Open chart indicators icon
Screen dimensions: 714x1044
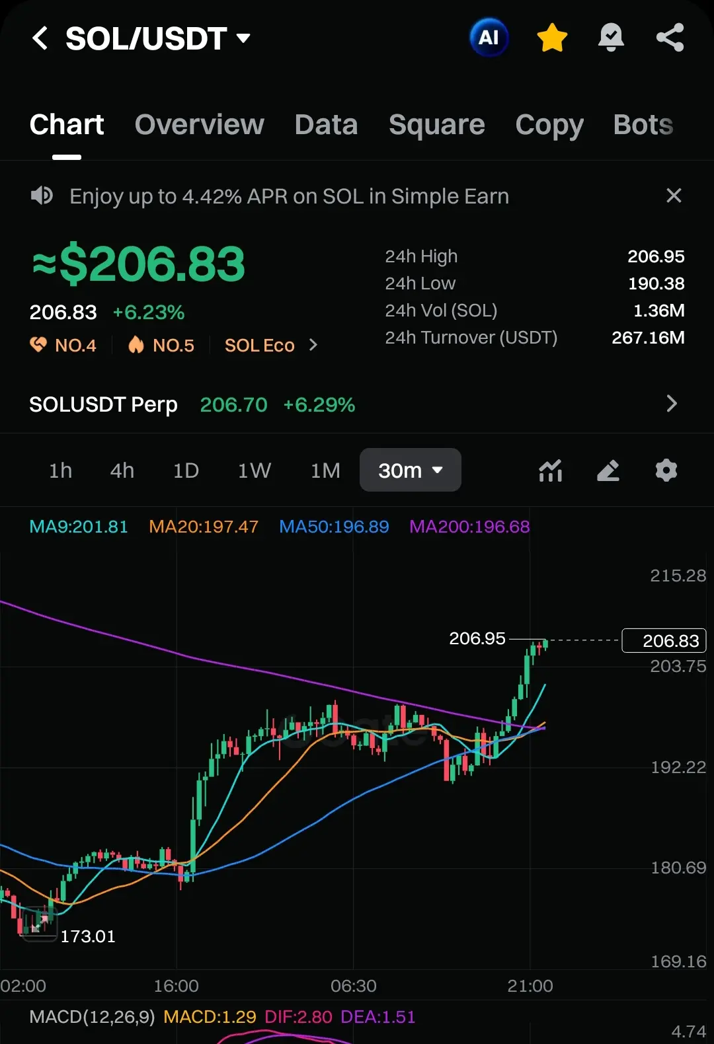(x=550, y=470)
